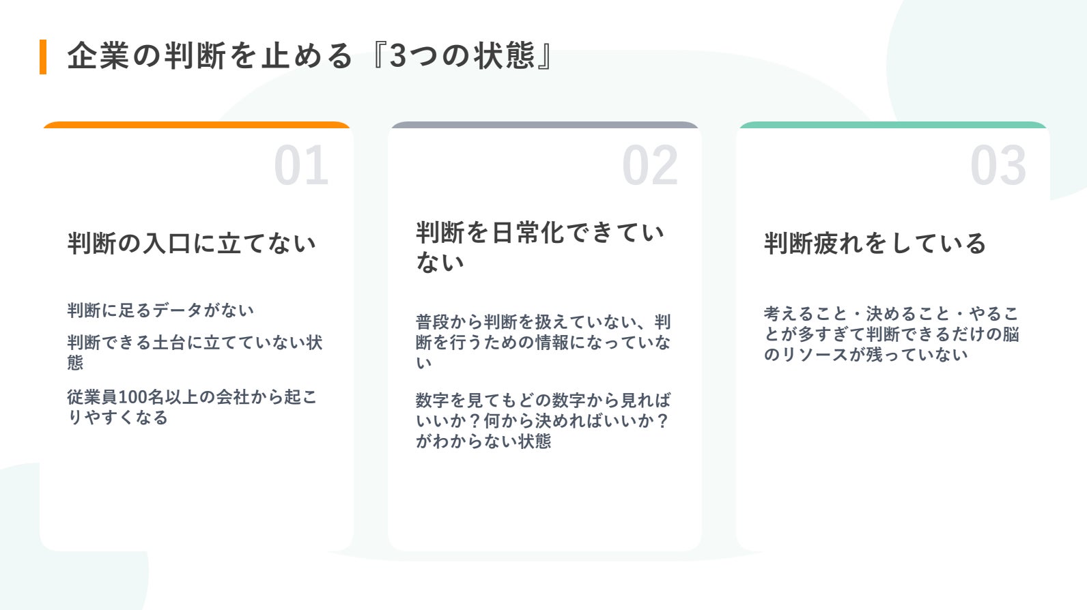Select the green top bar of card 03
This screenshot has width=1087, height=610.
893,126
